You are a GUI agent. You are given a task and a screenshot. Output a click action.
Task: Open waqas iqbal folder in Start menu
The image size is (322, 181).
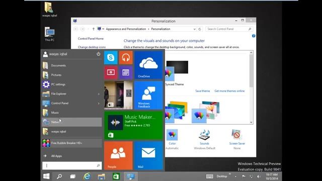point(72,132)
